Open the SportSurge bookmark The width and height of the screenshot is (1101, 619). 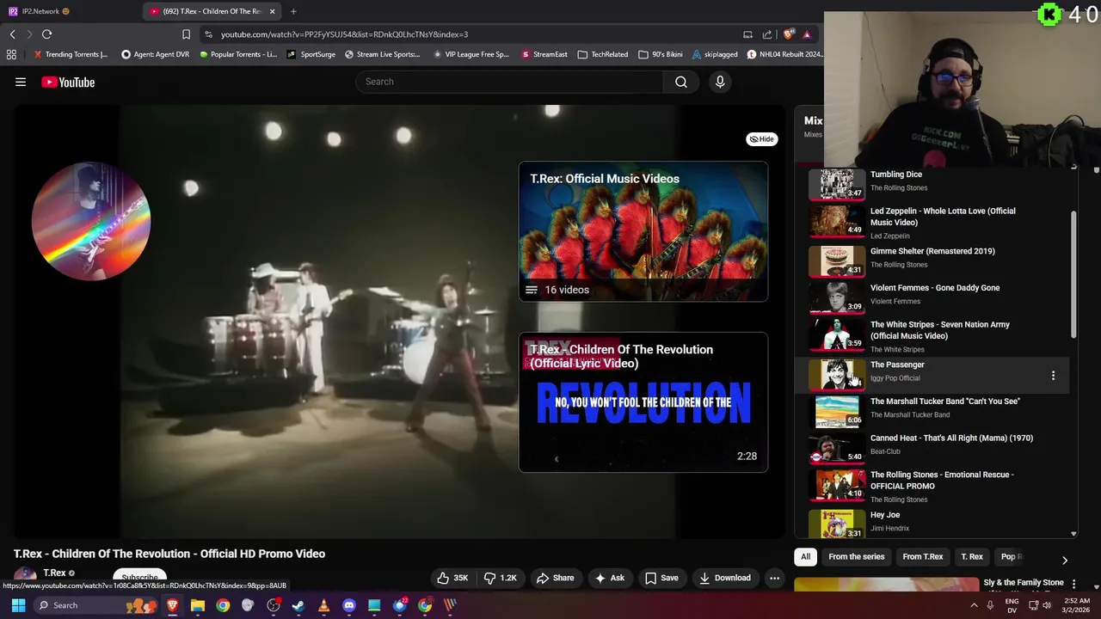pos(311,54)
